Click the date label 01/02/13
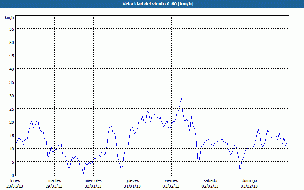 tap(172, 186)
